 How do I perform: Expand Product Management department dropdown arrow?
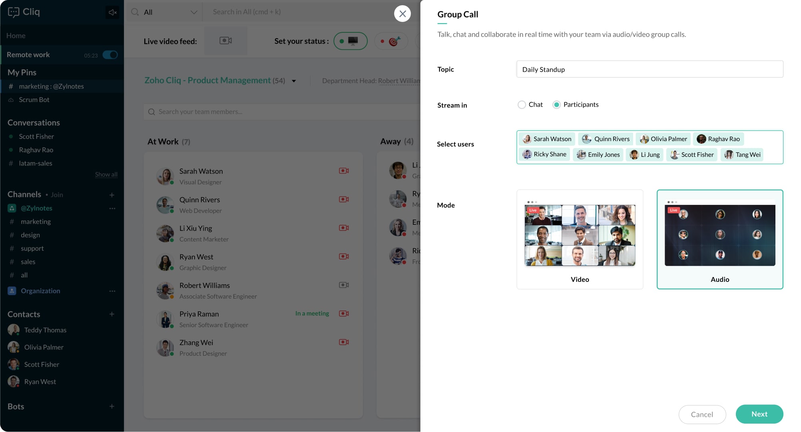(x=294, y=81)
